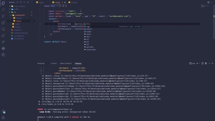Click New Folder icon in Explorer header
Screen dimensions: 215x121
[x=21, y=2]
